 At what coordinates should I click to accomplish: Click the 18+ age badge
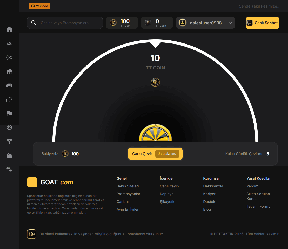[32, 234]
